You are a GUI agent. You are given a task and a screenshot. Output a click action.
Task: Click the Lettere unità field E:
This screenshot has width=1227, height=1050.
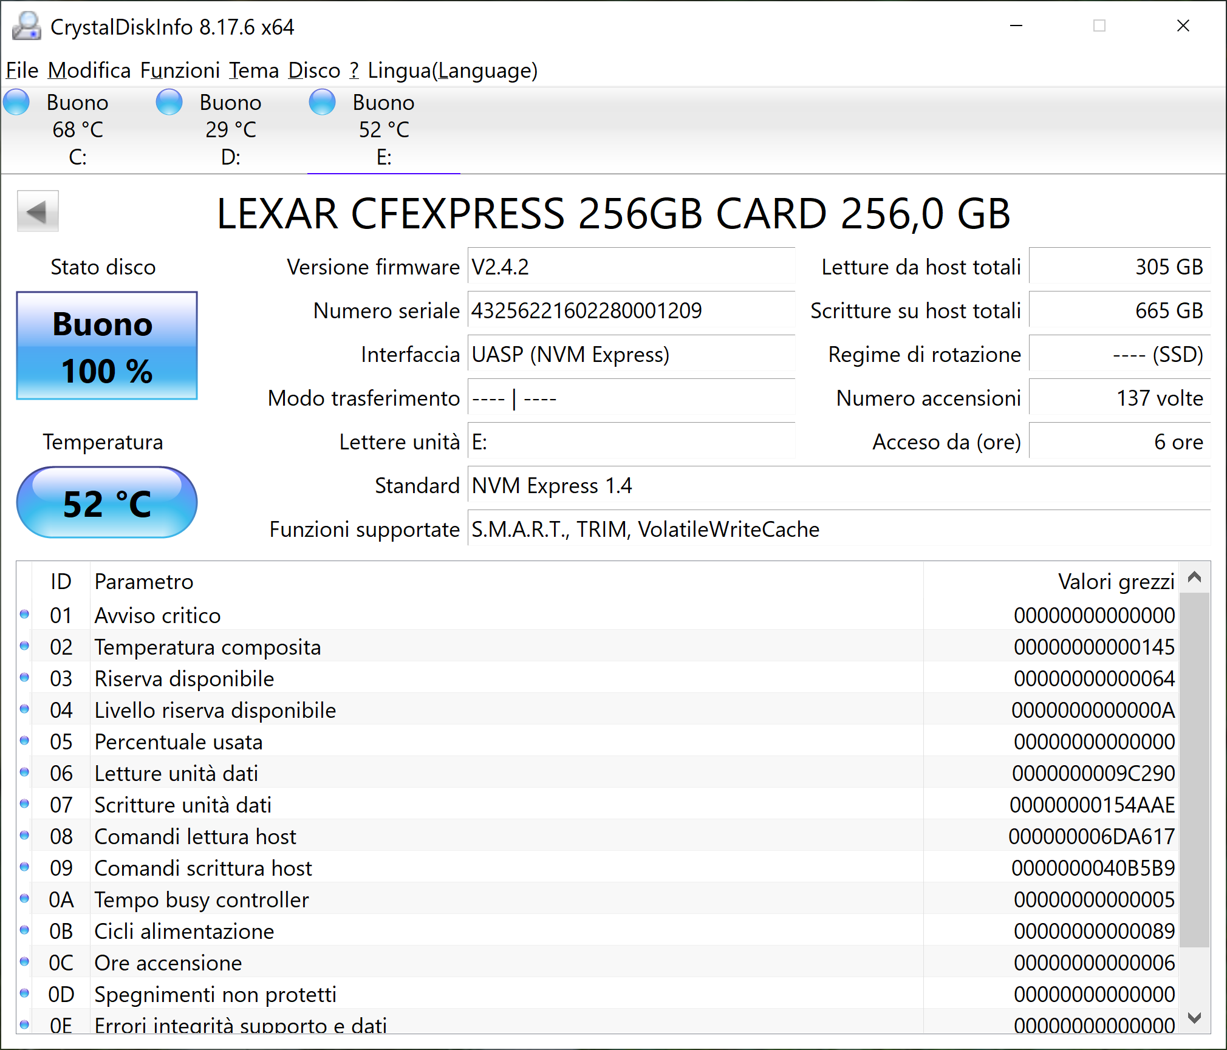click(x=631, y=441)
